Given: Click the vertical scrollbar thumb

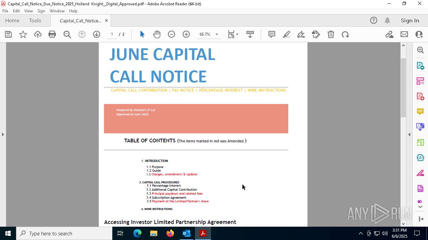Looking at the screenshot, I should tap(403, 88).
